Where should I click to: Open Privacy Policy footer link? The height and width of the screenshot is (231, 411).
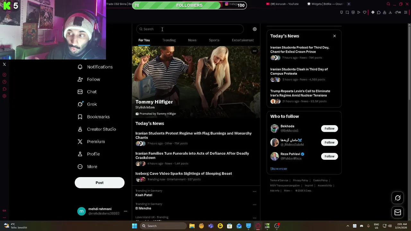pyautogui.click(x=300, y=180)
